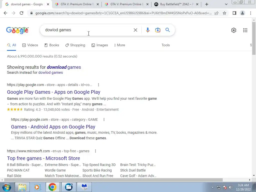Open the tab search dropdown arrow

226,4
